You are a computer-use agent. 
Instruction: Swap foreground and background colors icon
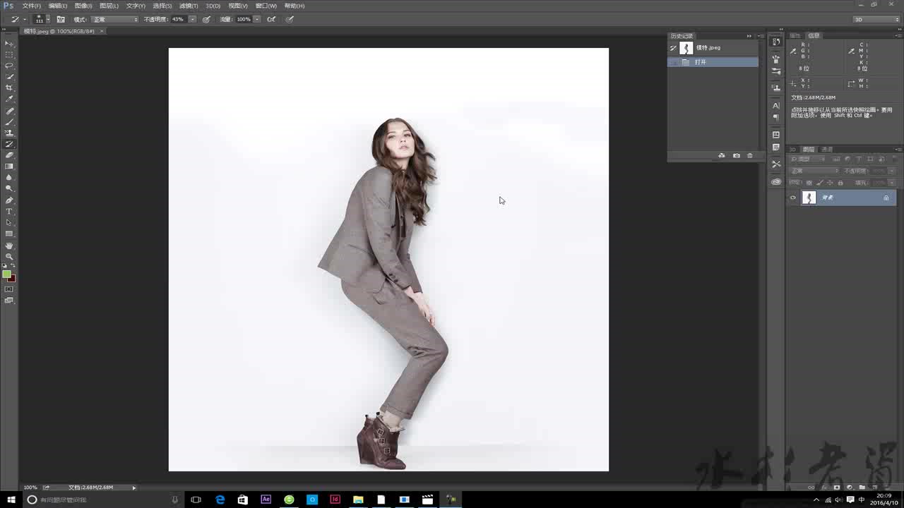[x=13, y=266]
